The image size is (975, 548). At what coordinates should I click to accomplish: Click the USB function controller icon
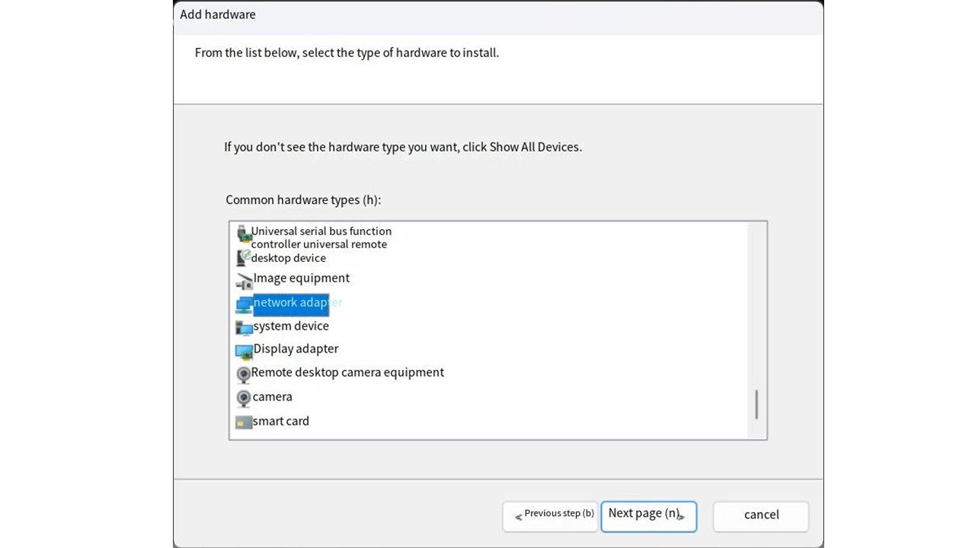(x=243, y=233)
